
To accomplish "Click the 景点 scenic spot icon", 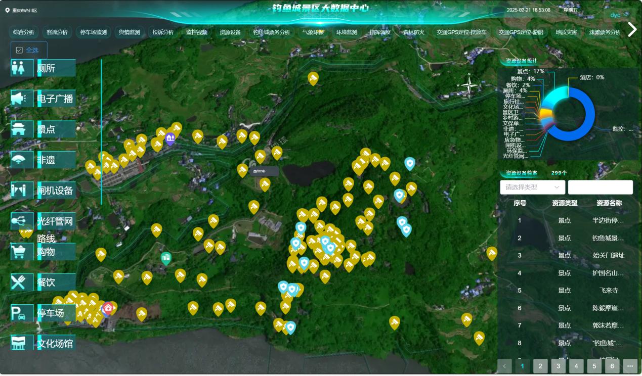I will point(19,129).
